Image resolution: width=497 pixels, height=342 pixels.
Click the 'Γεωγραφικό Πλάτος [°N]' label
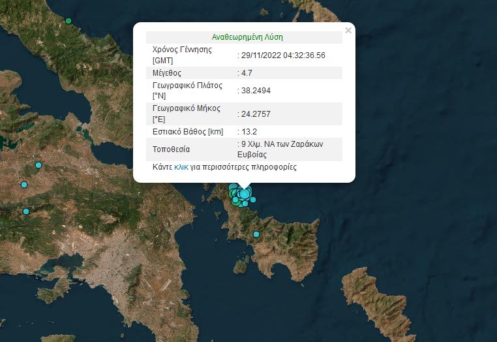187,91
